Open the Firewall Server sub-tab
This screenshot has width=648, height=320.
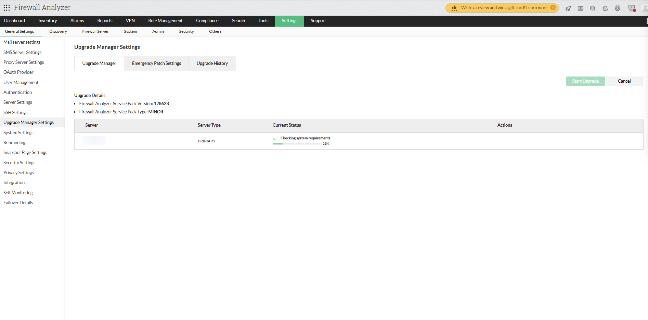(x=95, y=31)
